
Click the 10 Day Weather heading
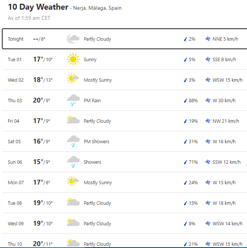38,7
